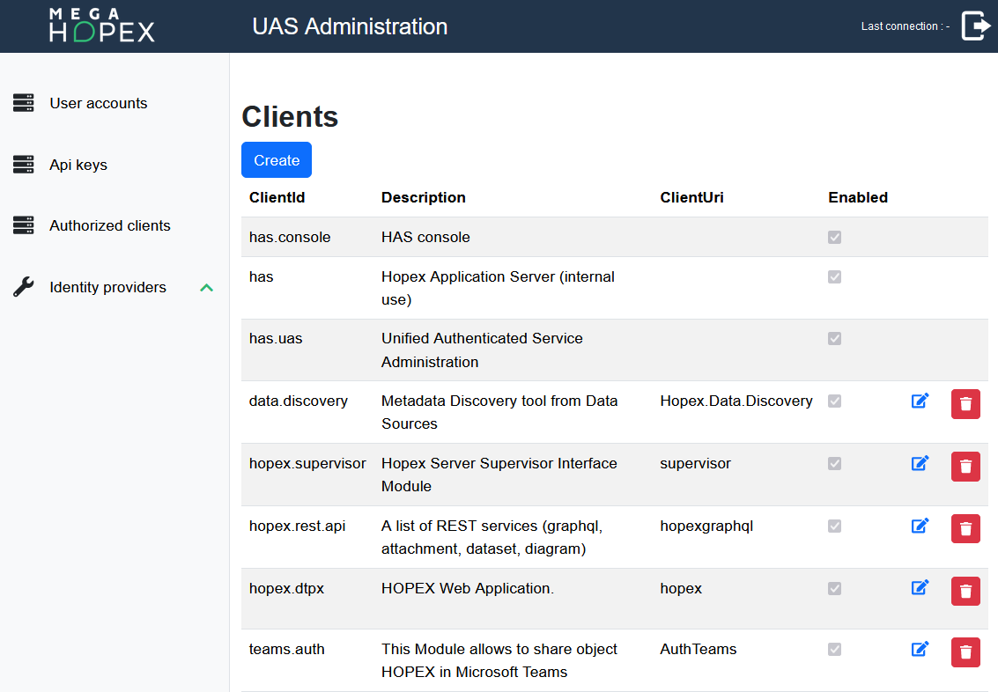Delete the hopex.supervisor client
998x692 pixels.
(x=965, y=467)
